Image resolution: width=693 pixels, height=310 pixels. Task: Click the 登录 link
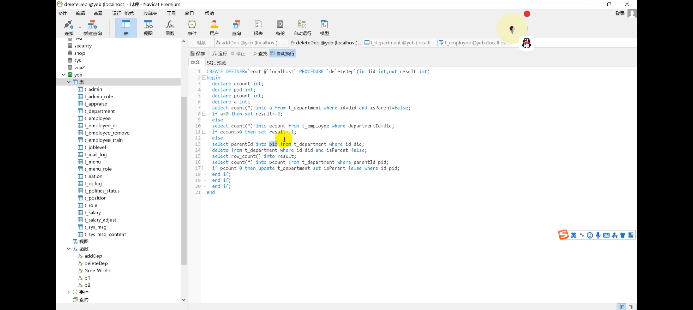(x=620, y=13)
